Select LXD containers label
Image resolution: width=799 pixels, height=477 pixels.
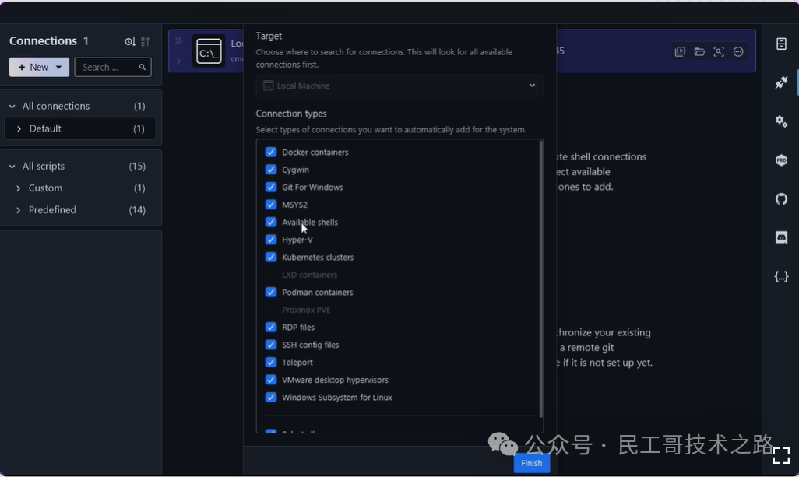[309, 275]
